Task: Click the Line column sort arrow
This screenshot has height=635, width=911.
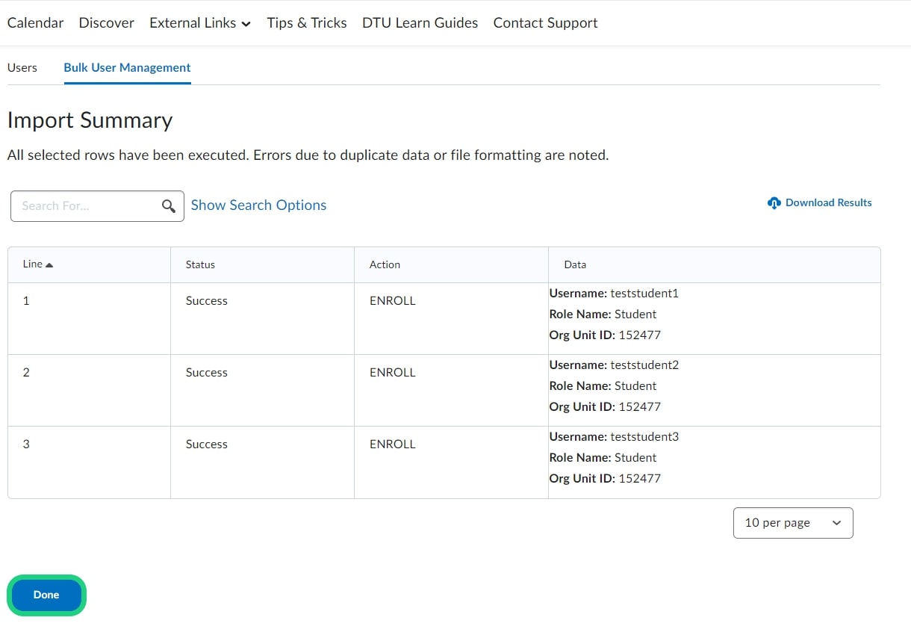Action: point(49,265)
